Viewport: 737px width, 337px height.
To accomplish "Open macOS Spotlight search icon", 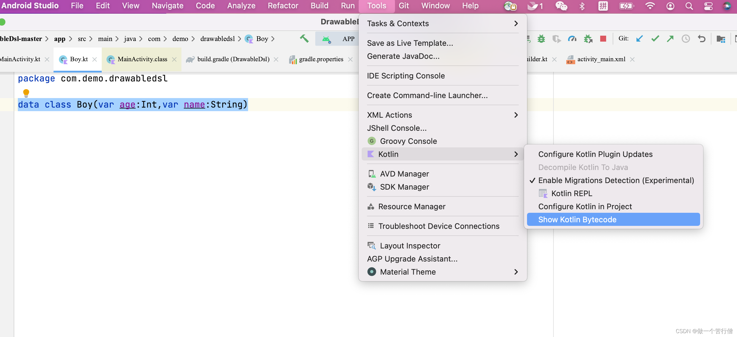I will 689,6.
